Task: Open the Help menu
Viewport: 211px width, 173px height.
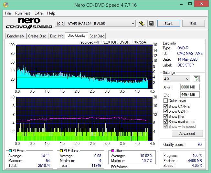Action: (51, 13)
